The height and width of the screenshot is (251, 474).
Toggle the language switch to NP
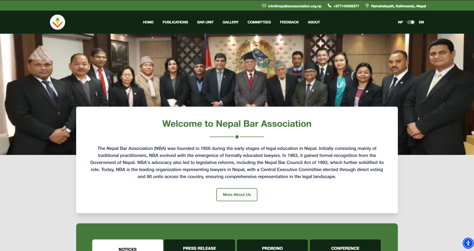[400, 22]
